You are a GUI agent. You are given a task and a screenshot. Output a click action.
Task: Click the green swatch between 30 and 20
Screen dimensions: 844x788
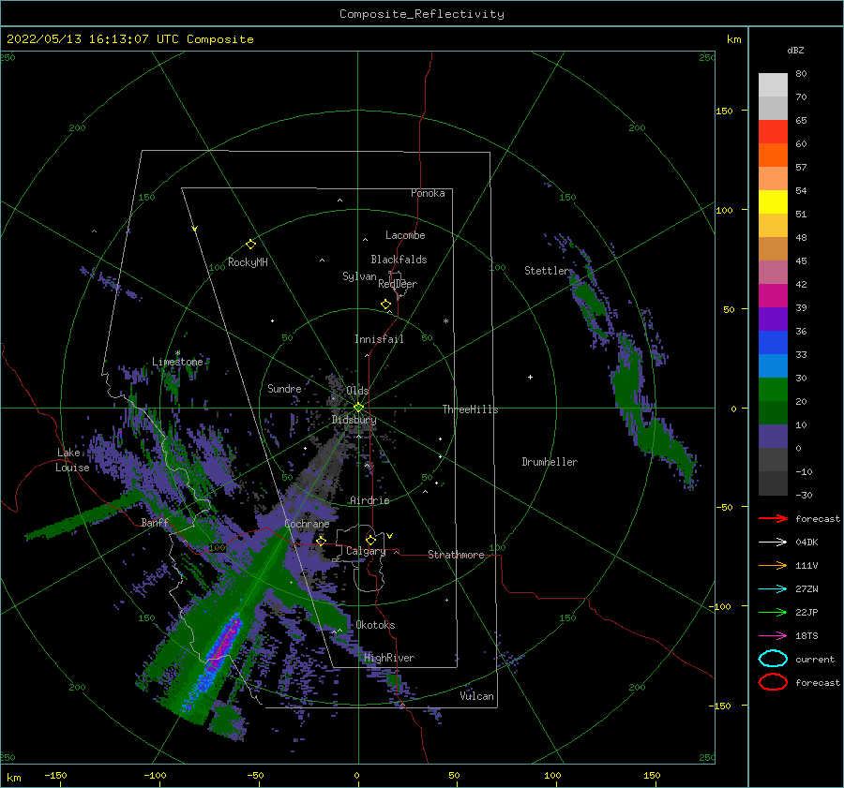[x=773, y=390]
